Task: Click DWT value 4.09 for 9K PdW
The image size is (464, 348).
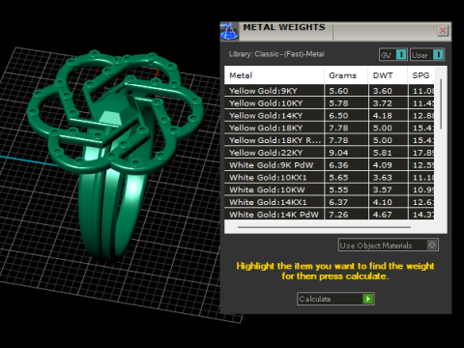Action: (x=383, y=165)
